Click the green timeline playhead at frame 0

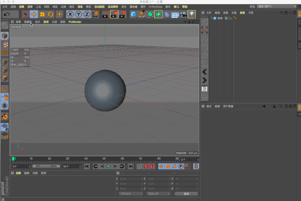(x=13, y=159)
